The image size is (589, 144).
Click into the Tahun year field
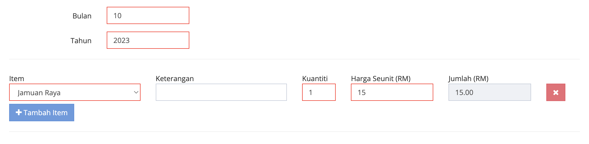[148, 40]
